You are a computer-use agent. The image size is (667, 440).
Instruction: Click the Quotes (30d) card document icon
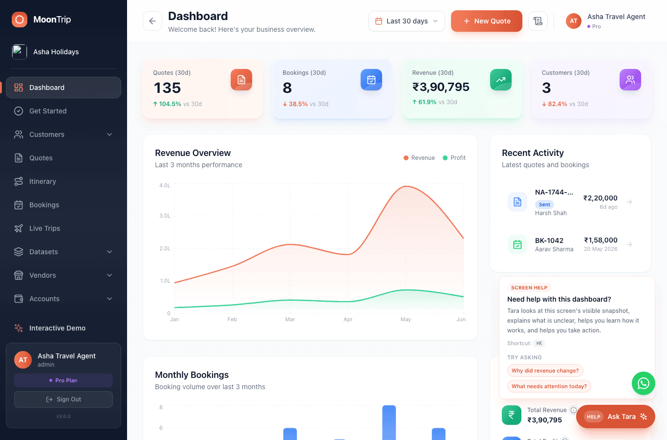coord(241,80)
